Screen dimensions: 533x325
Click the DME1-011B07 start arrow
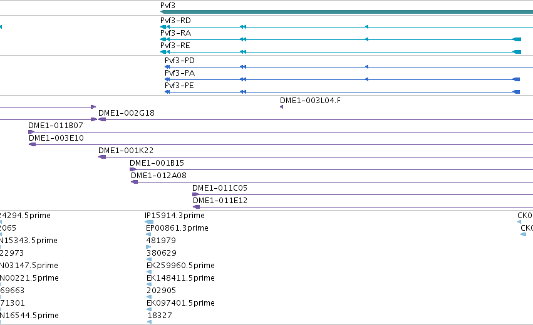point(31,132)
